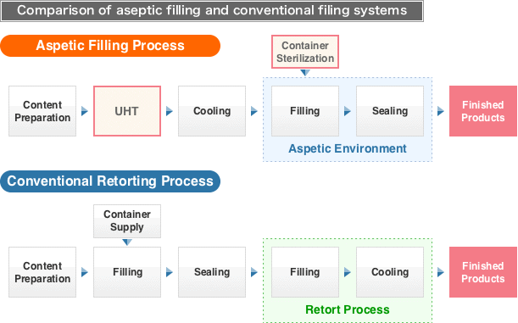Viewport: 518px width, 323px height.
Task: Click the title bar Comparison of aseptic filling
Action: 212,10
